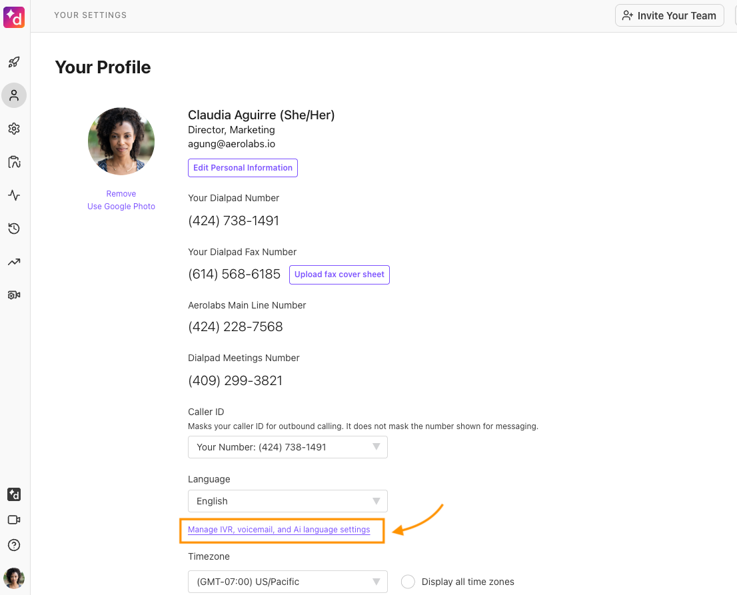The height and width of the screenshot is (595, 737).
Task: Open the camera settings sidebar icon
Action: click(x=14, y=295)
